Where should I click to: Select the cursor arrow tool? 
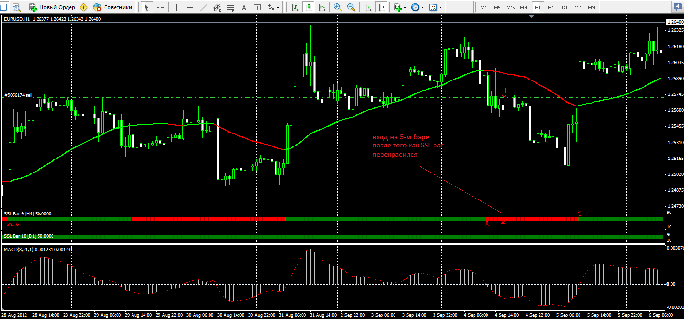pos(146,7)
